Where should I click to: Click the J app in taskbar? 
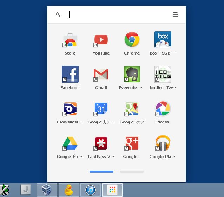[26, 190]
